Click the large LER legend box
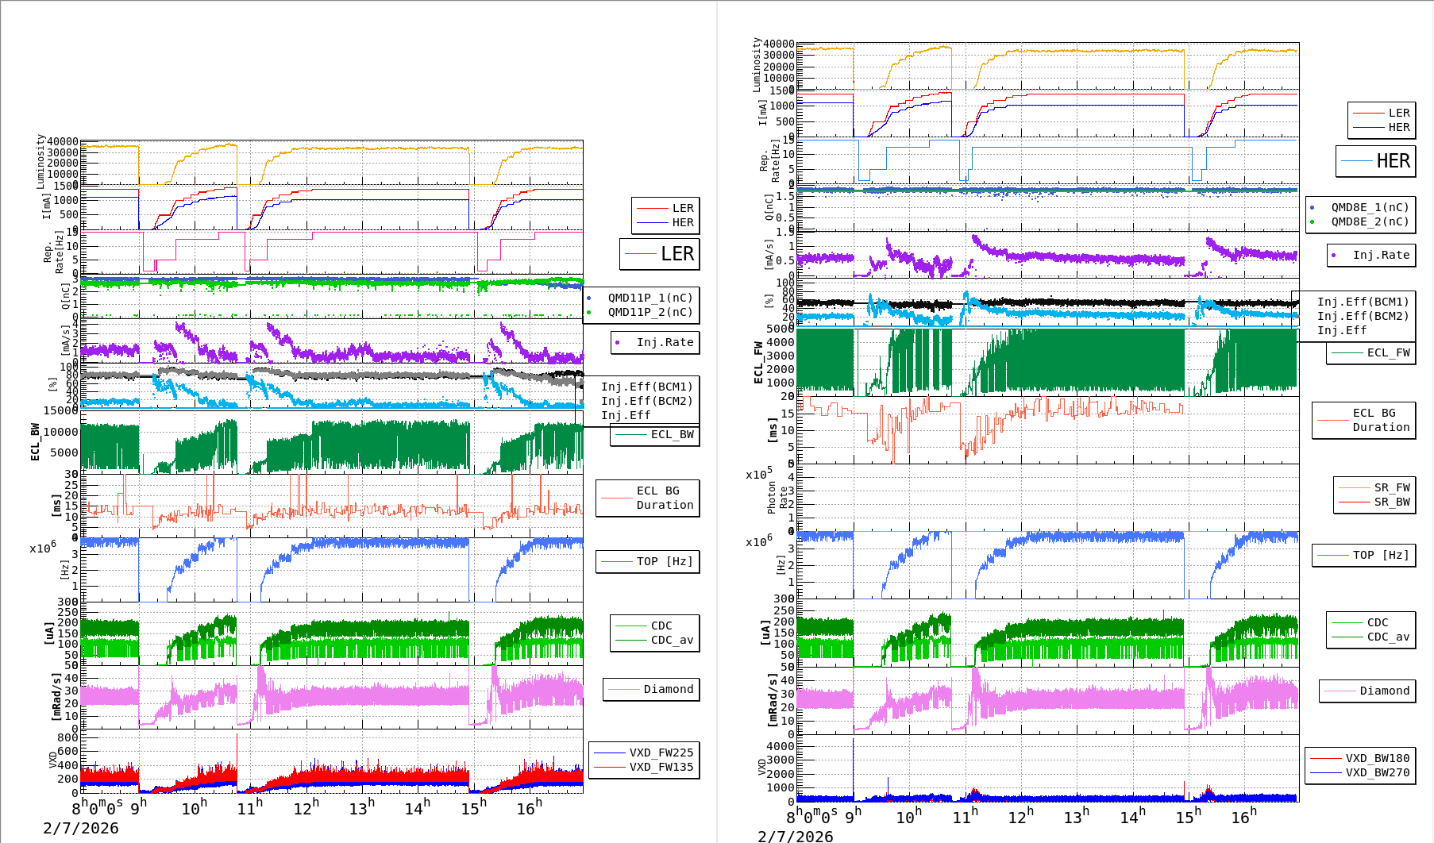 pos(660,254)
